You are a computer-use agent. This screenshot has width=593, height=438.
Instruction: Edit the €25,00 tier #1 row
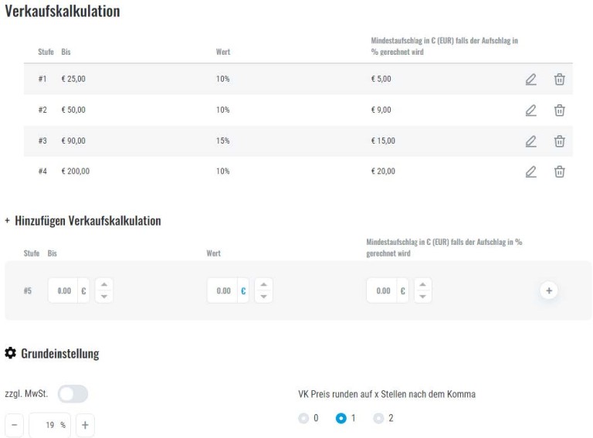tap(530, 79)
